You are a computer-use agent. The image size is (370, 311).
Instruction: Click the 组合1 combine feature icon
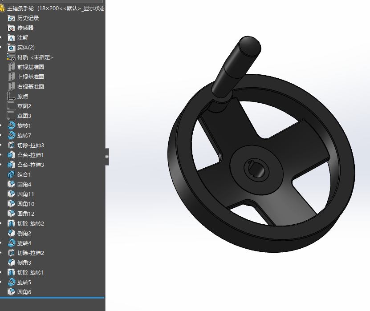click(x=11, y=175)
